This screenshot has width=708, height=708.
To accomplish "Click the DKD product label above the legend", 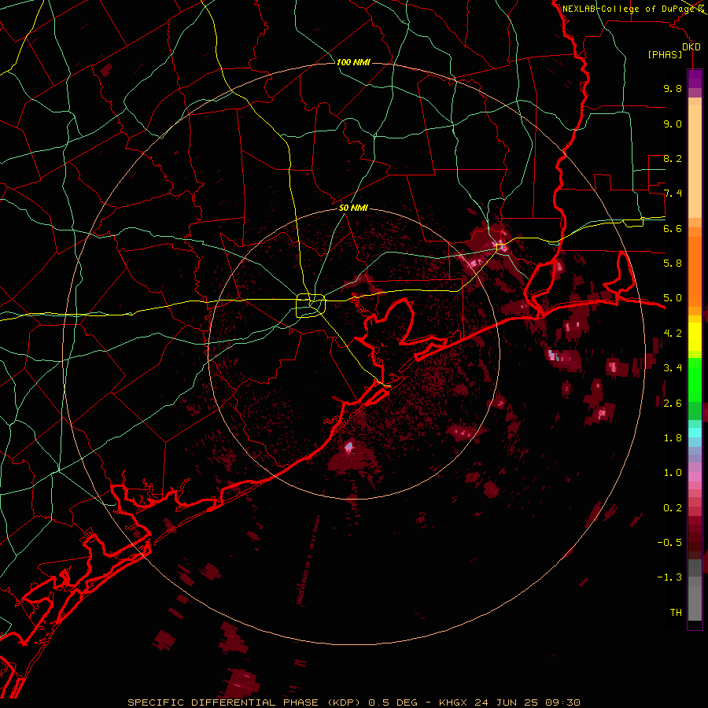I will [x=691, y=46].
